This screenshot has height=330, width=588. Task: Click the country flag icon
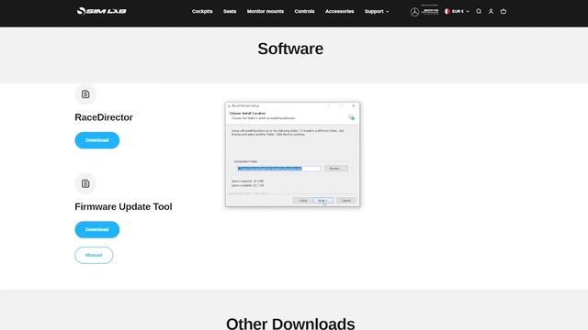click(x=447, y=11)
